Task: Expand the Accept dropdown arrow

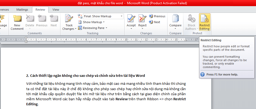Action: pos(131,29)
